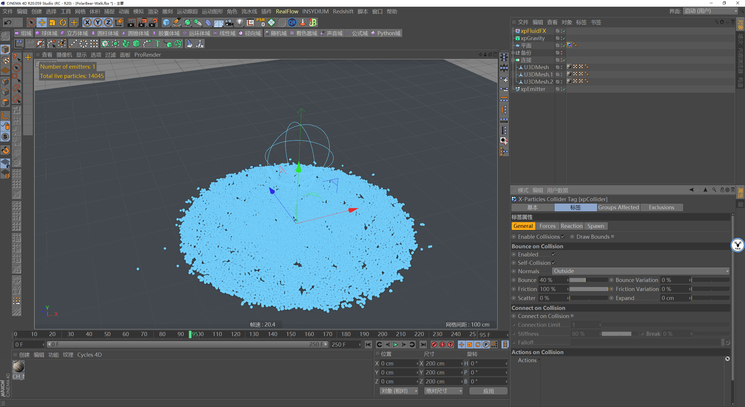Image resolution: width=745 pixels, height=407 pixels.
Task: Enable the Draw Bounds checkbox
Action: coord(613,237)
